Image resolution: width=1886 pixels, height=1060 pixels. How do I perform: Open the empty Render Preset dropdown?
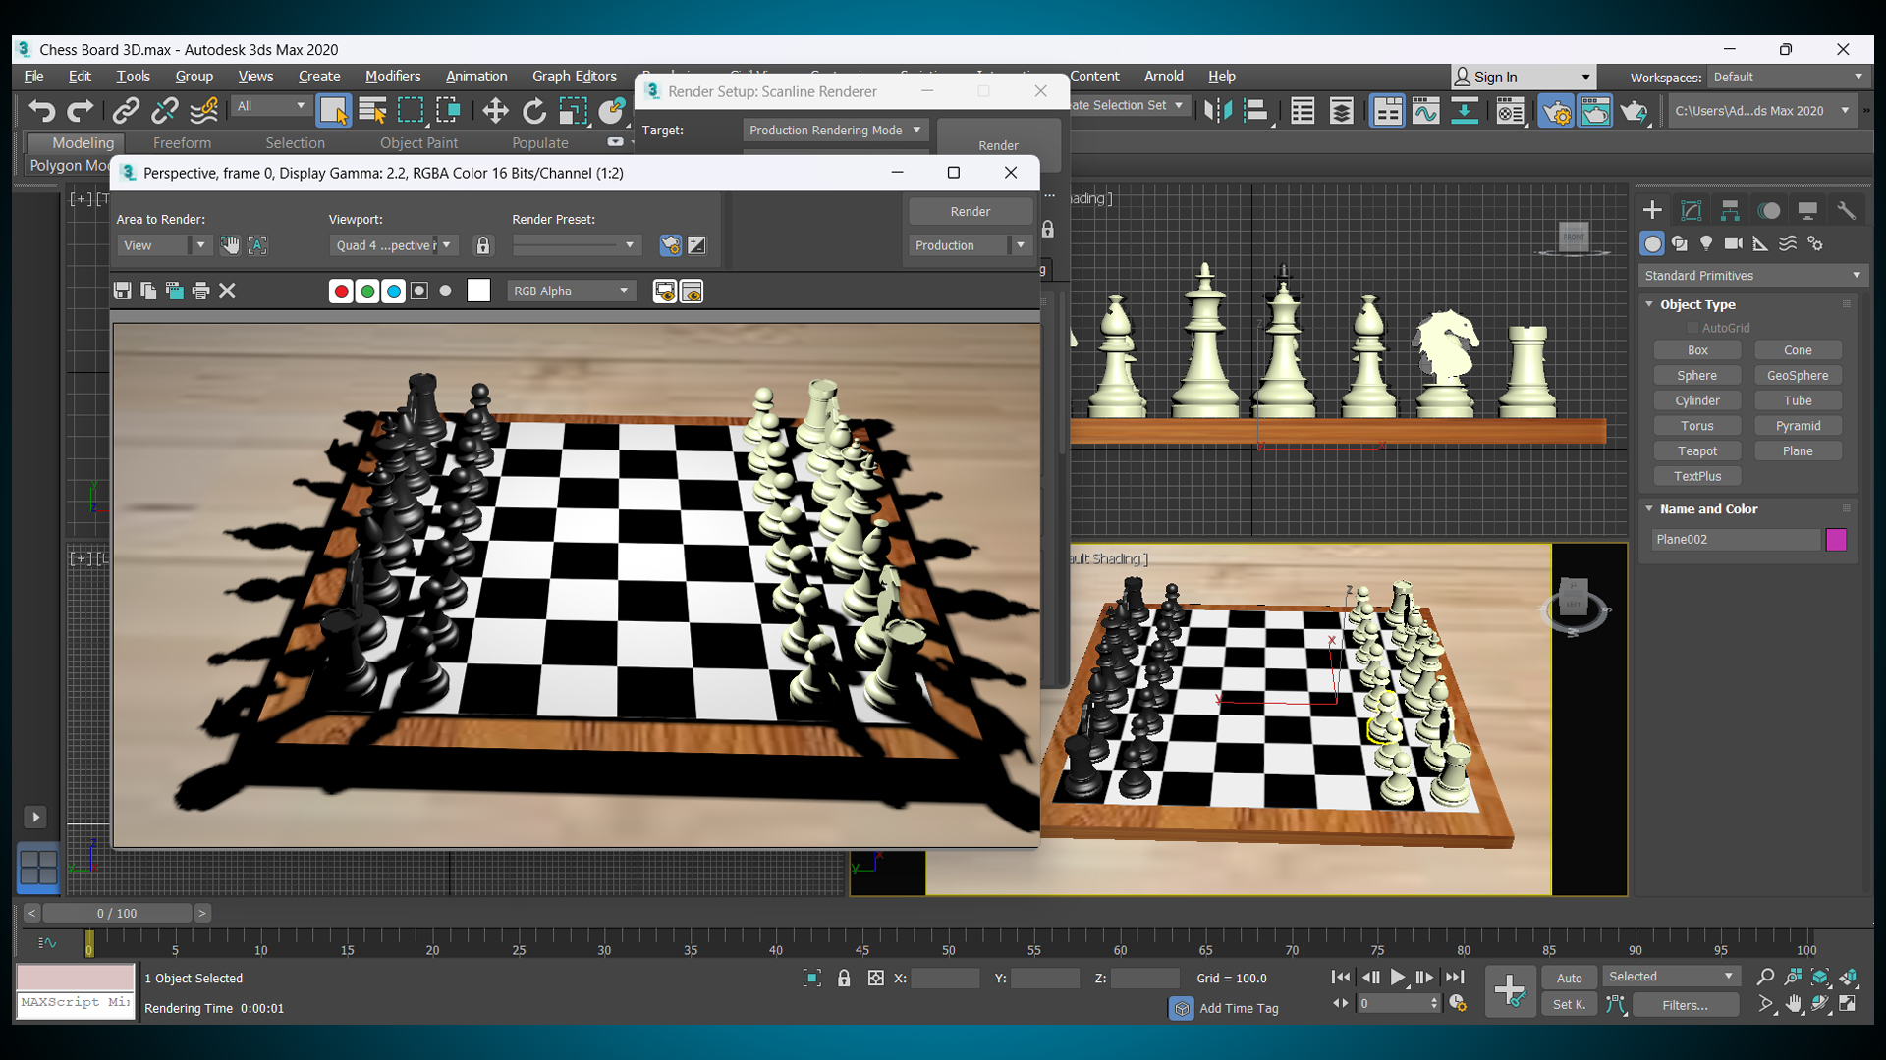[577, 245]
